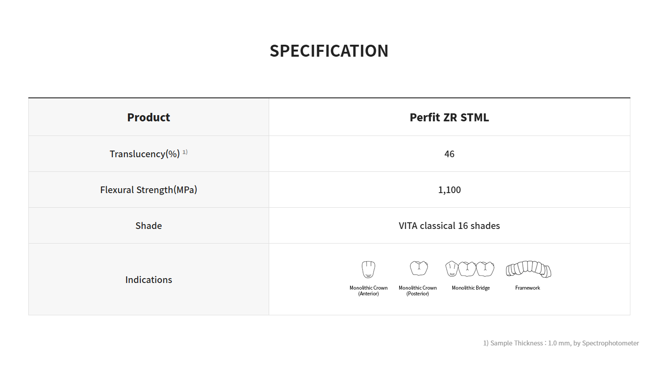
Task: Select the flexural strength value 1,100
Action: 449,190
